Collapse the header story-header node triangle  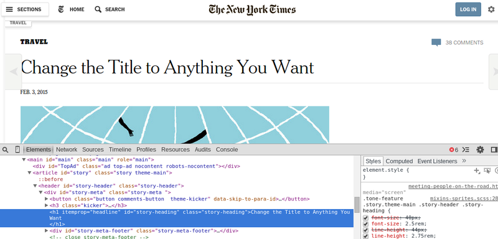click(x=35, y=186)
